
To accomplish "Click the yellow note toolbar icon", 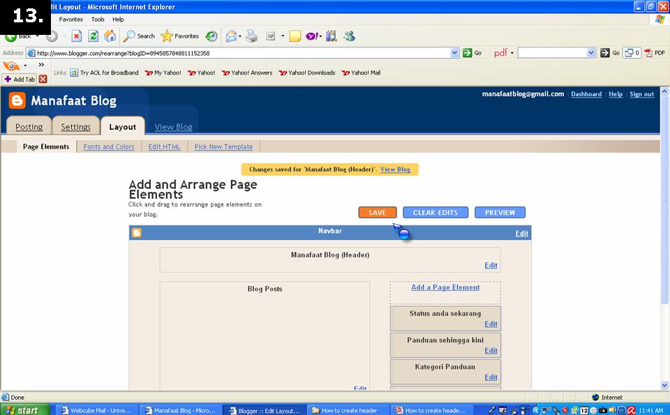I will (x=295, y=36).
